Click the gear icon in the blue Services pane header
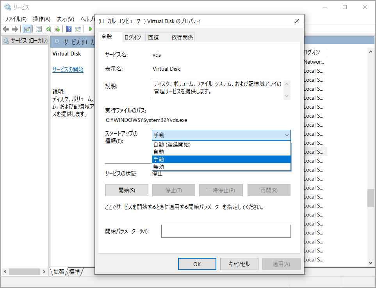The height and width of the screenshot is (288, 376). (57, 42)
